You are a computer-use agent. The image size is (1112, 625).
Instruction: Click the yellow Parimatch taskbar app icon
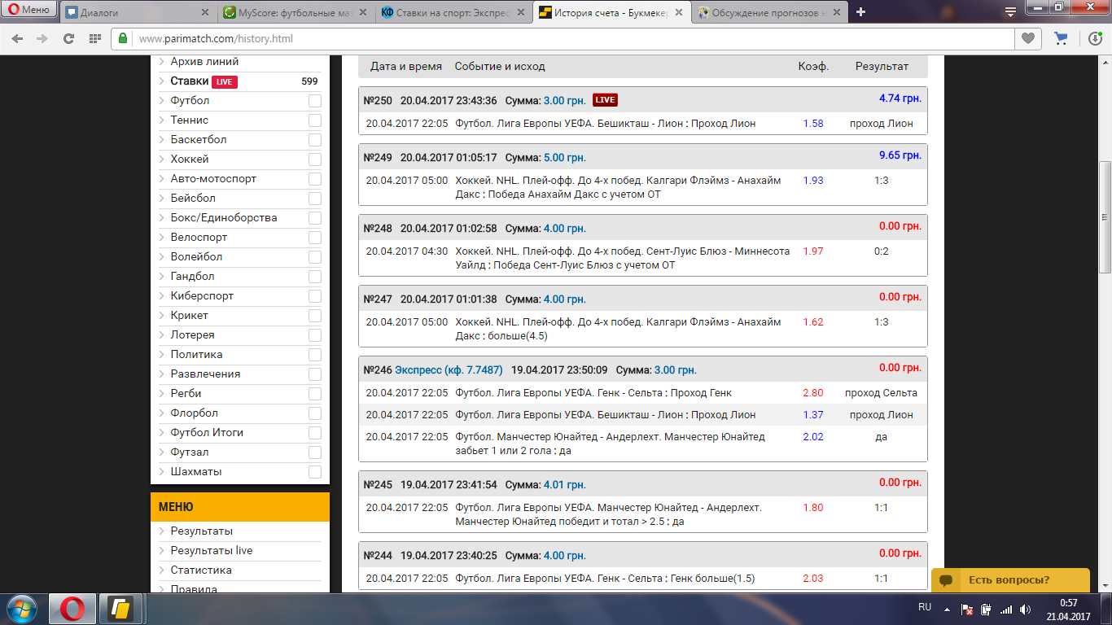pyautogui.click(x=122, y=609)
